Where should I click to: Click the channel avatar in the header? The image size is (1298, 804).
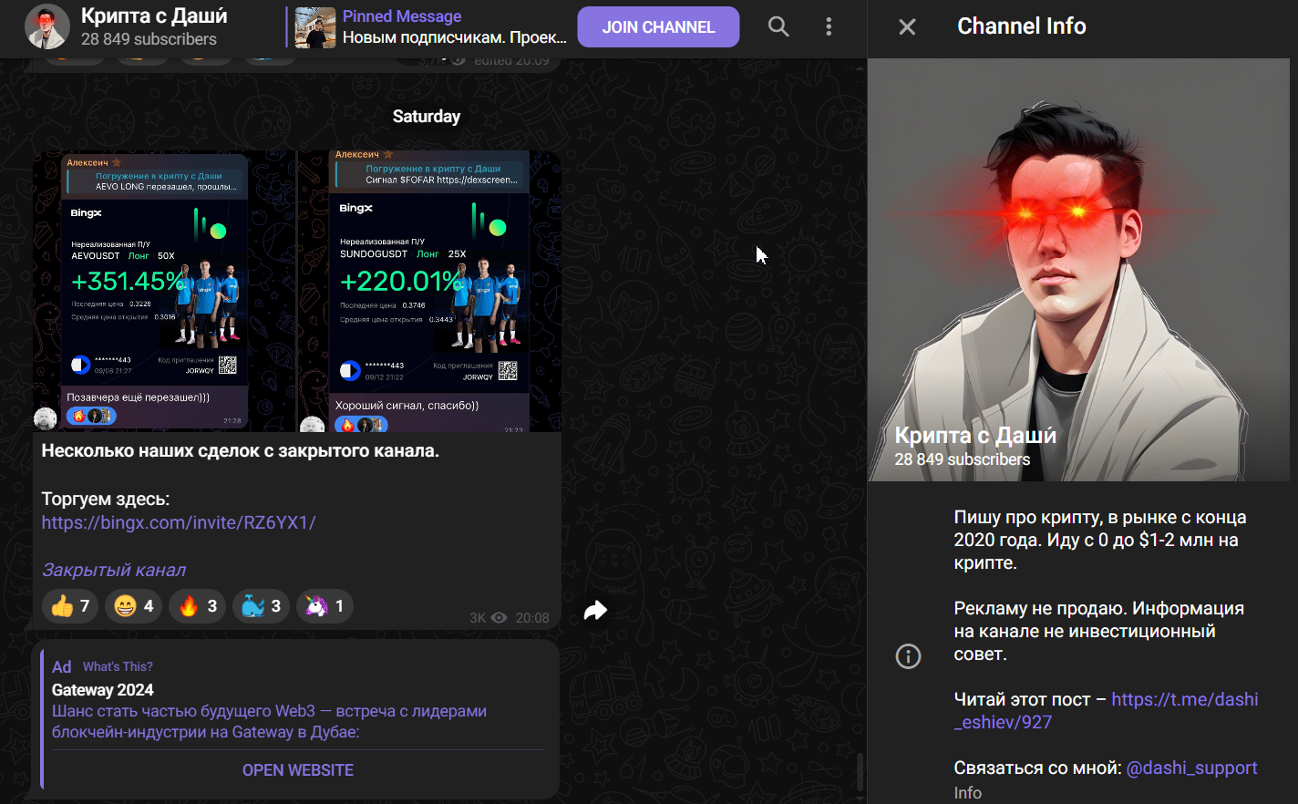point(47,26)
